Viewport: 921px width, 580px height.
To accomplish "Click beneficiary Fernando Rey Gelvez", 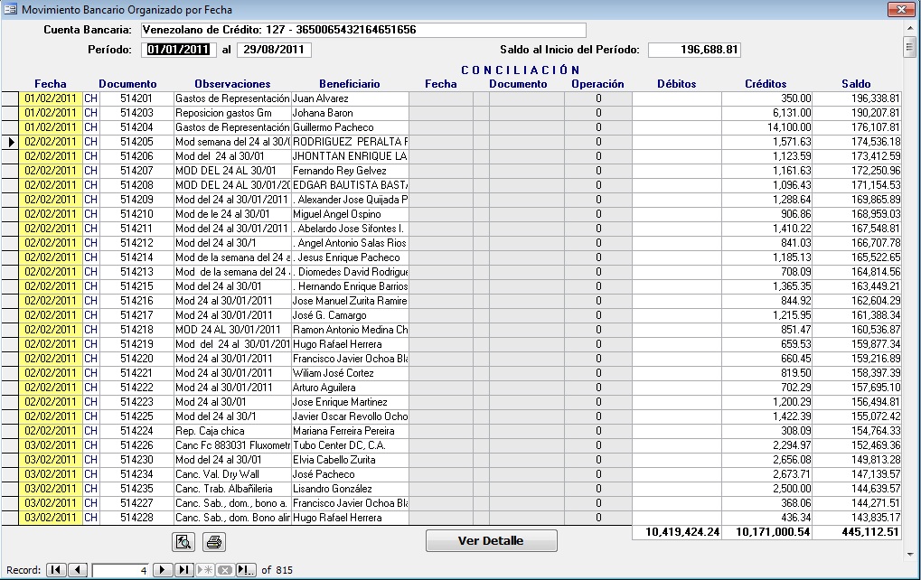I will pyautogui.click(x=340, y=171).
